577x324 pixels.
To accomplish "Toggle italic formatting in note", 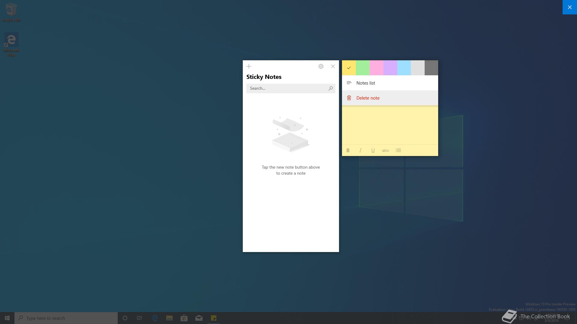I will coord(360,150).
